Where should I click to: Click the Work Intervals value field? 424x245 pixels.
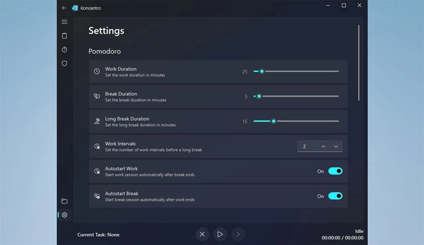tap(320, 146)
